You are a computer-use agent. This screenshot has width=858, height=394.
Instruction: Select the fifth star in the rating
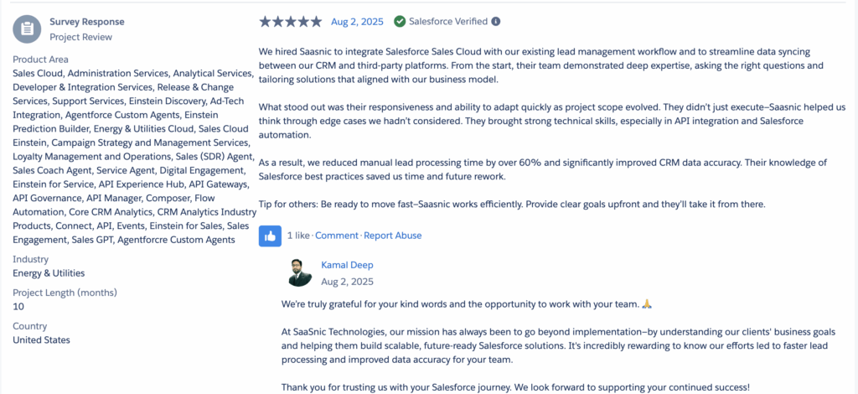coord(316,21)
